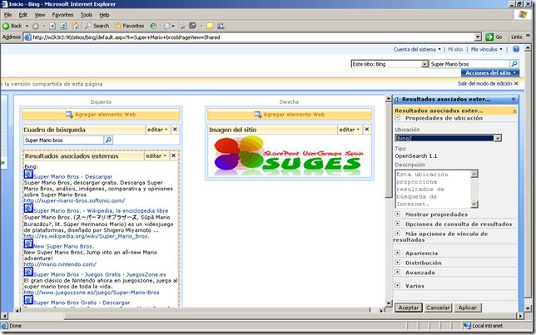Click the IE Forward arrow button

point(35,26)
